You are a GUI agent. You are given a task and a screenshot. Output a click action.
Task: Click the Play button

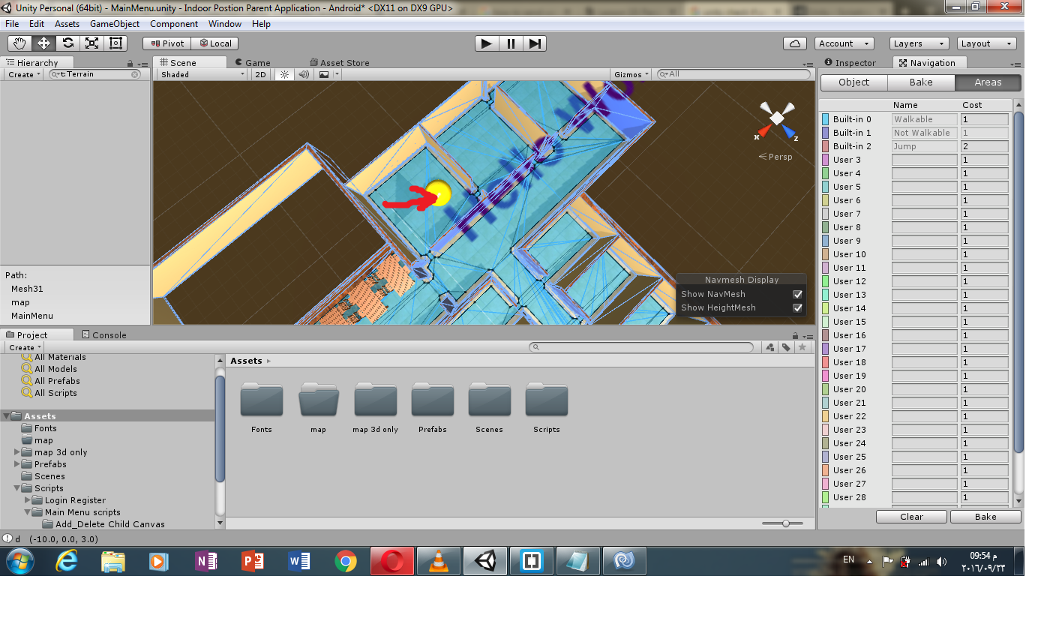point(487,43)
